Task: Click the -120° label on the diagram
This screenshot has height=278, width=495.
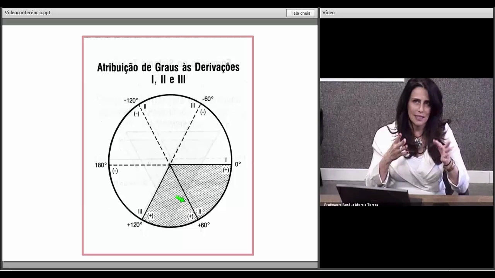Action: pos(131,100)
